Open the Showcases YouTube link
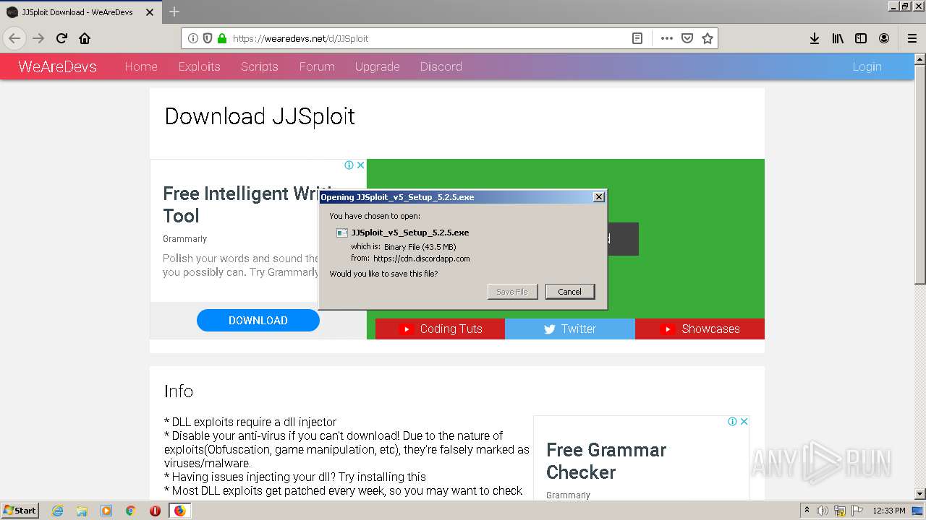Viewport: 926px width, 520px height. click(700, 329)
